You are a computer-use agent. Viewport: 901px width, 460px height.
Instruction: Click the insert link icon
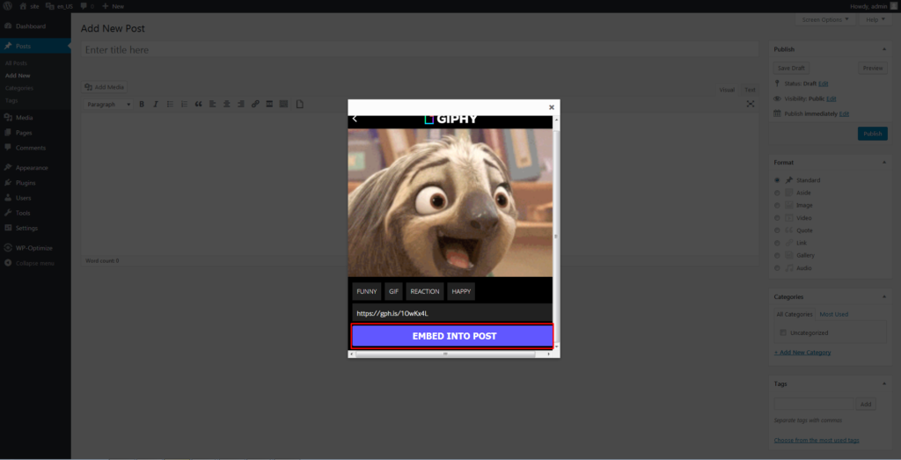[x=255, y=104]
